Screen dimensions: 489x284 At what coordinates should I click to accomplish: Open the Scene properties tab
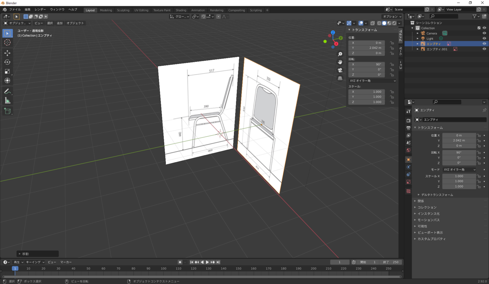point(408,143)
